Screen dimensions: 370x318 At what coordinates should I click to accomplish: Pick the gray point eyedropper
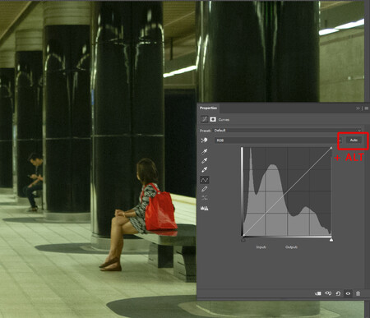click(205, 160)
